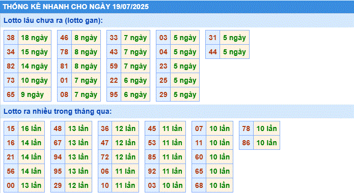Click "13 lần" in the row of 67

point(78,143)
